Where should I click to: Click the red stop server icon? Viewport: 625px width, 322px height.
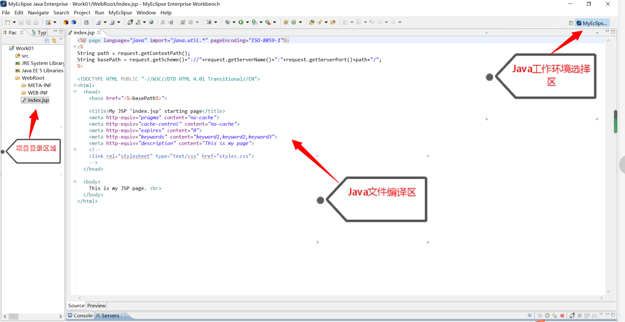(562, 316)
